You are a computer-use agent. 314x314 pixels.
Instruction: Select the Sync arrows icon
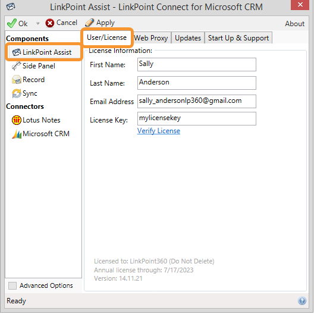click(x=17, y=93)
